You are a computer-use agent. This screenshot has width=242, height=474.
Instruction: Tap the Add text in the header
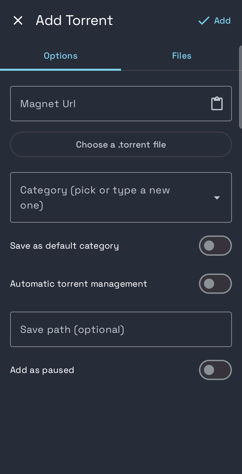(x=222, y=21)
